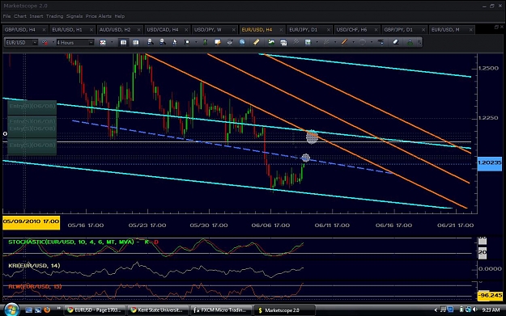Click the price label tool icon
Image resolution: width=506 pixels, height=316 pixels.
click(381, 42)
